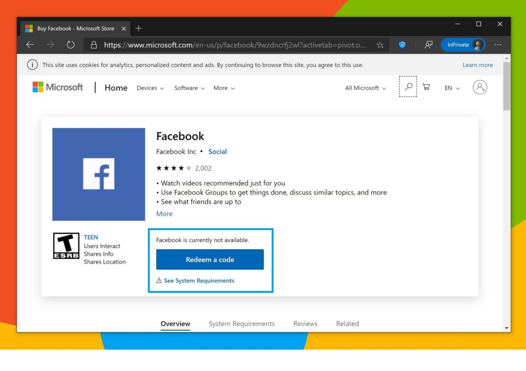Click the star rating with 2,002 reviews
This screenshot has width=526, height=371.
pos(184,168)
